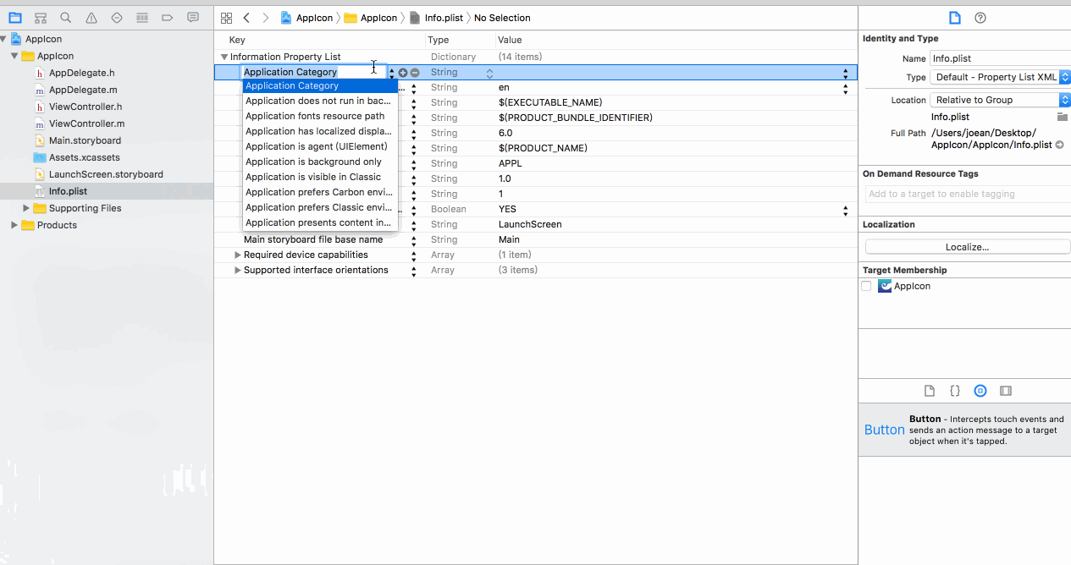
Task: Open the Breakpoint navigator
Action: click(167, 17)
